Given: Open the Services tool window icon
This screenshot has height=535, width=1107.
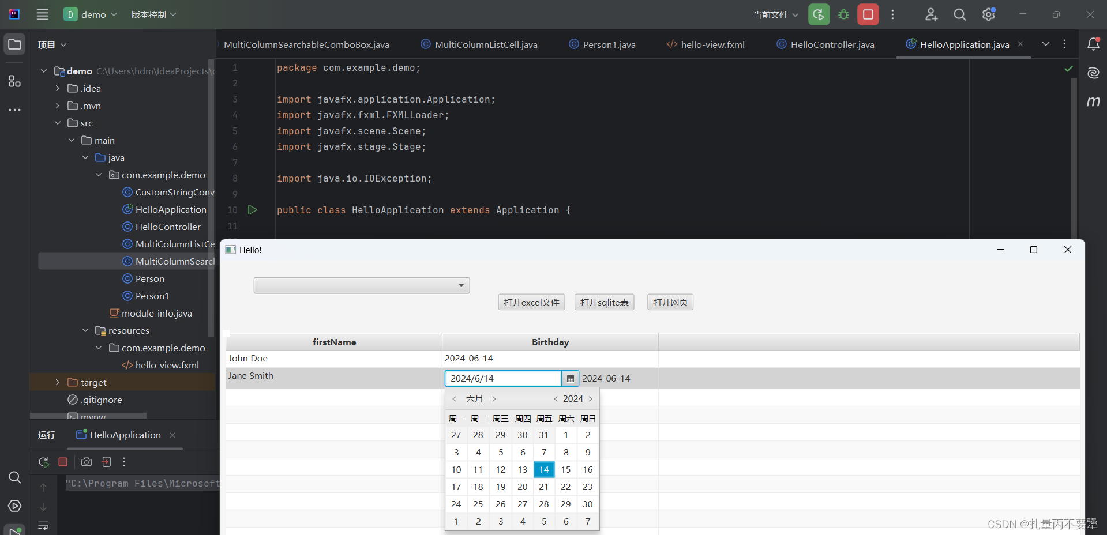Looking at the screenshot, I should pyautogui.click(x=15, y=506).
